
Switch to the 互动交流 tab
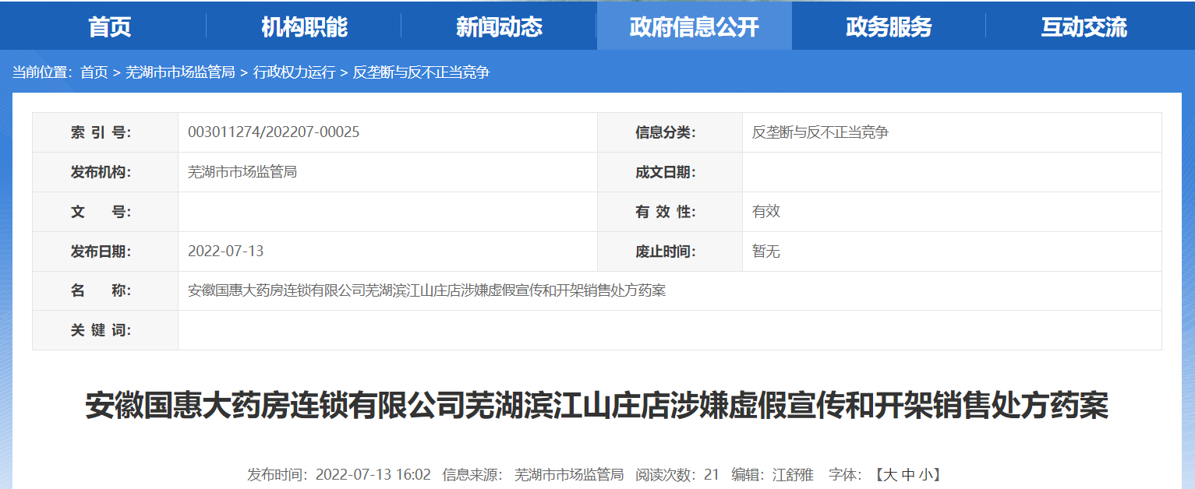pyautogui.click(x=1084, y=27)
